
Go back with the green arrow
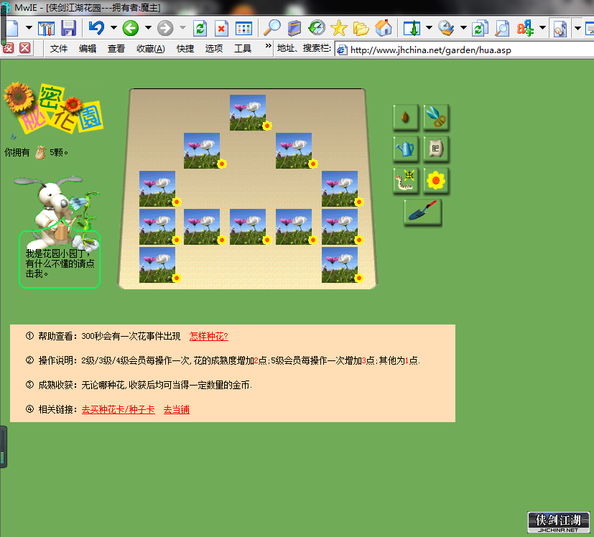tap(130, 28)
